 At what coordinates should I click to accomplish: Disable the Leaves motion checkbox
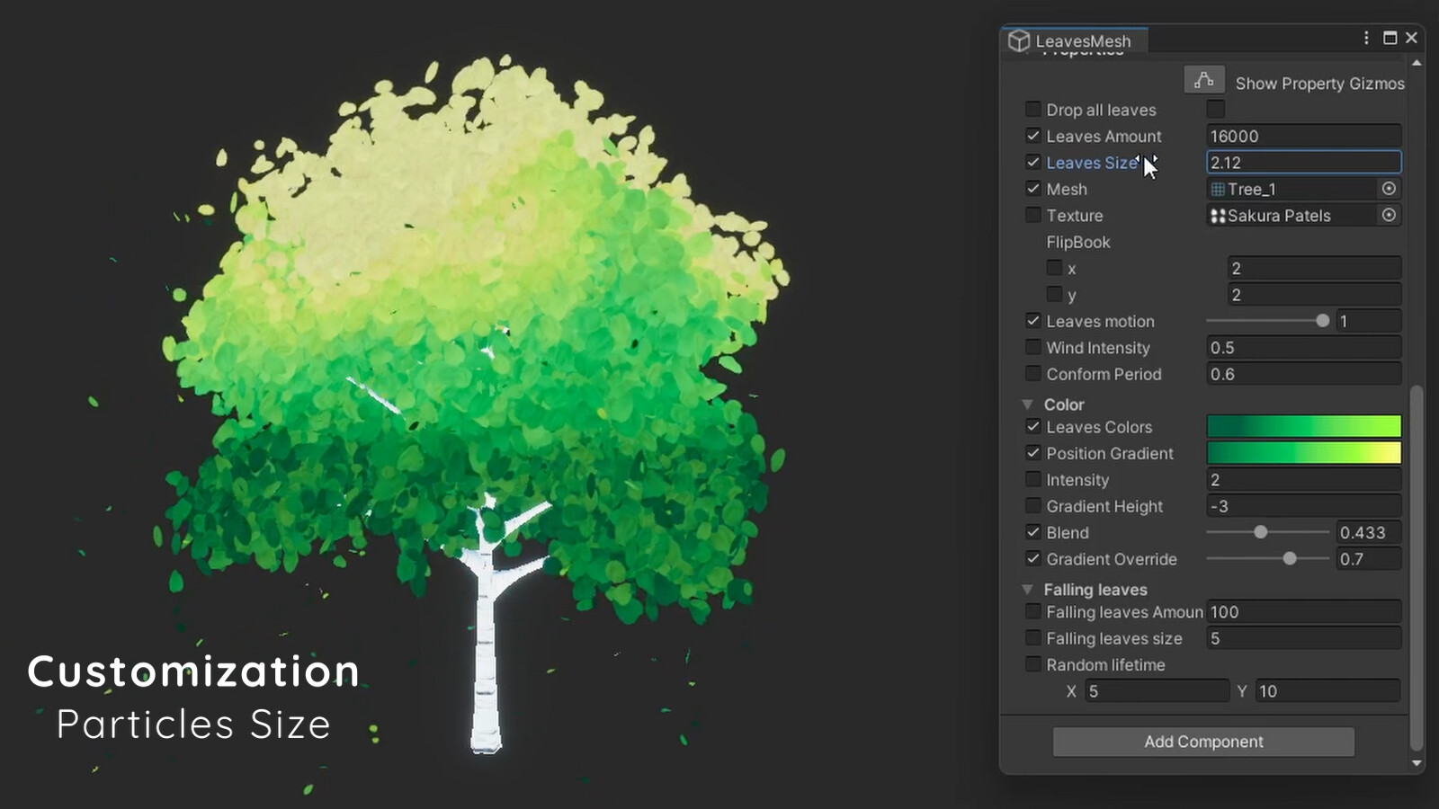pos(1032,321)
